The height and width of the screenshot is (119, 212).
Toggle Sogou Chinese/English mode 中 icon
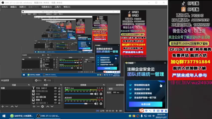pyautogui.click(x=146, y=111)
